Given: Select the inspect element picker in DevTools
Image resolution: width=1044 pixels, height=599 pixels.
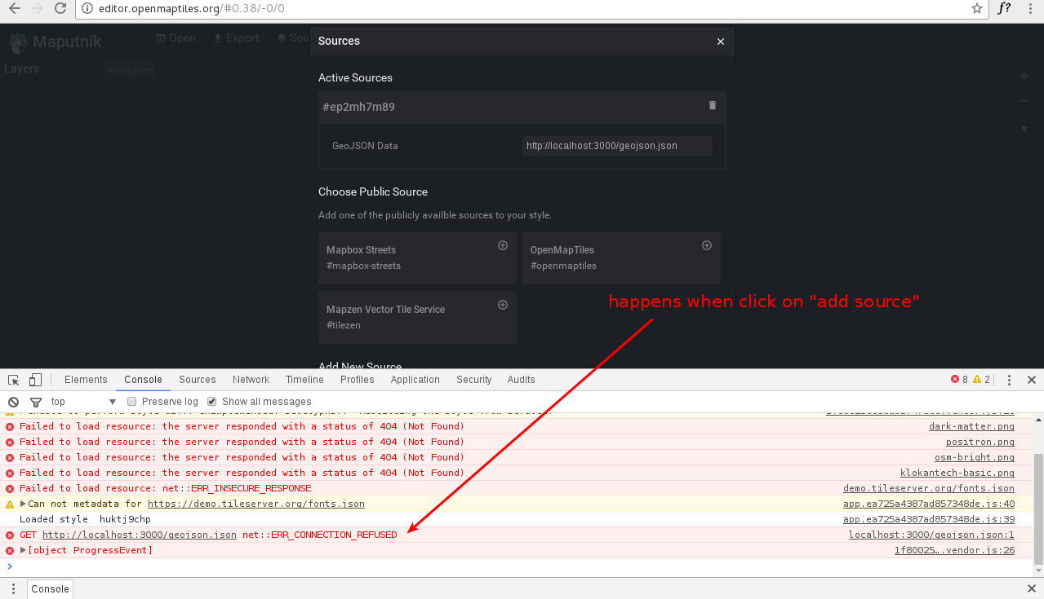Looking at the screenshot, I should coord(13,379).
